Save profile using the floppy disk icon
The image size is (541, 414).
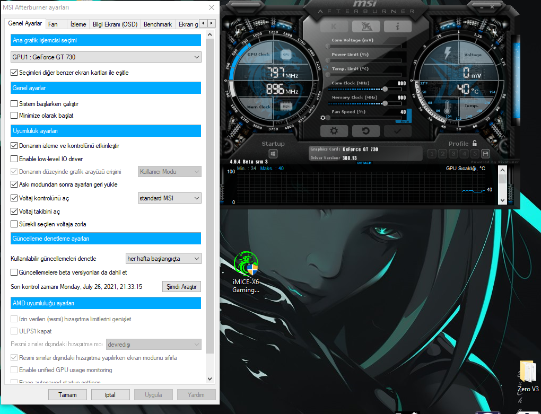[x=485, y=154]
